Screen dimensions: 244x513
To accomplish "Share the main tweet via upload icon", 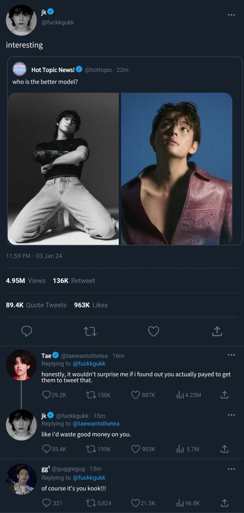I will (x=217, y=331).
